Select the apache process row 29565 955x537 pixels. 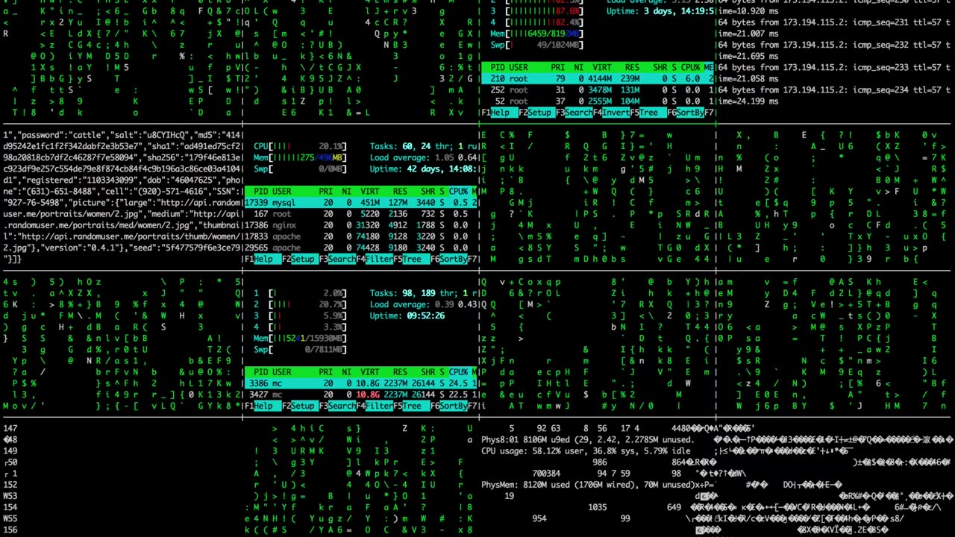point(360,248)
